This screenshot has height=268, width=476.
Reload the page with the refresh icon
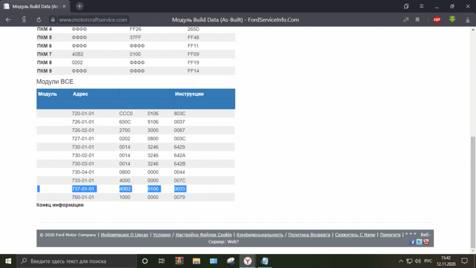click(x=39, y=20)
